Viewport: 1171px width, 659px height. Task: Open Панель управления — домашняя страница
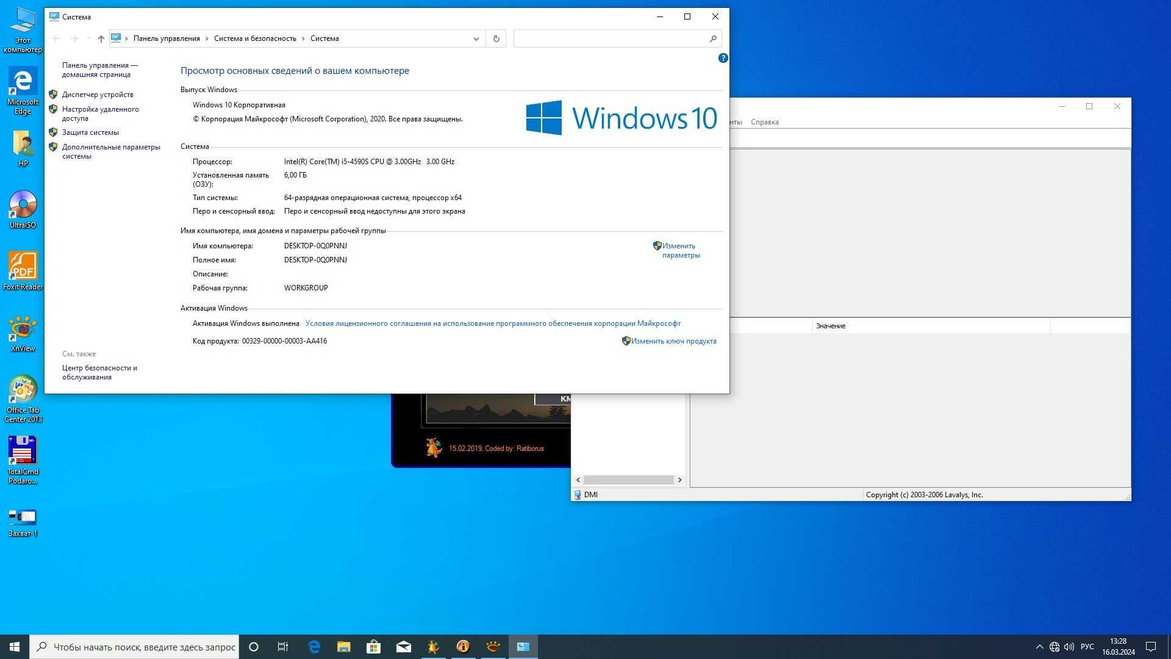coord(99,70)
